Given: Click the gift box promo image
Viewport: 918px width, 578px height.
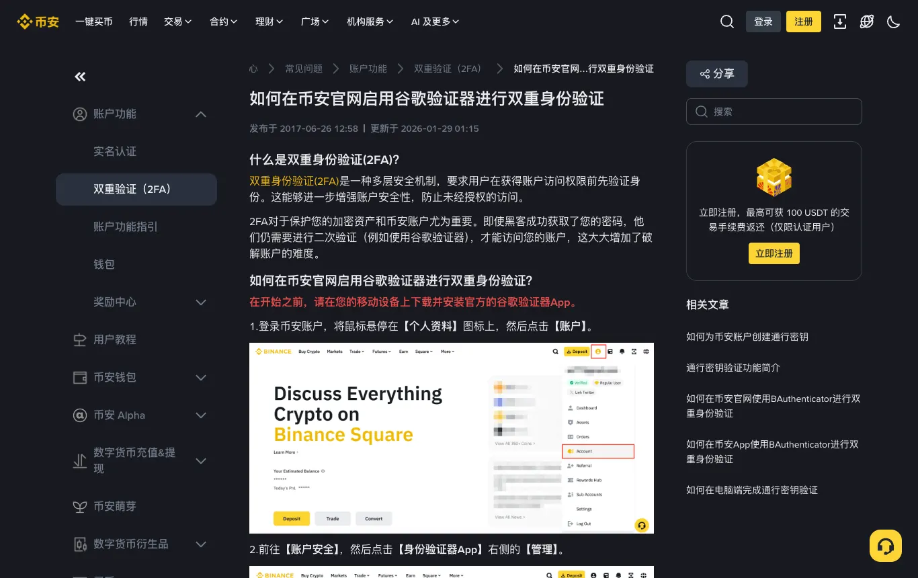Looking at the screenshot, I should click(x=774, y=177).
